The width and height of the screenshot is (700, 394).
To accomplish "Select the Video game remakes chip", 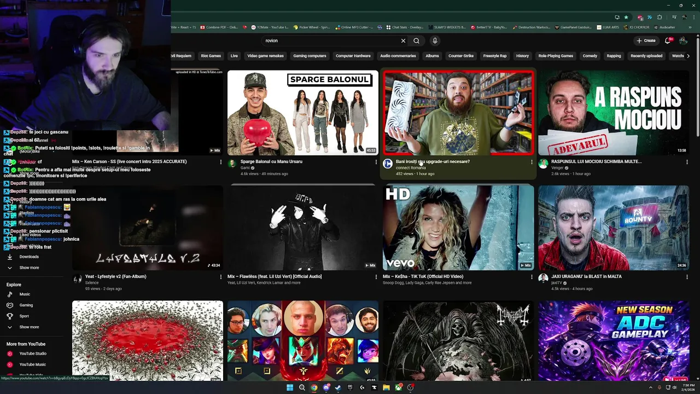I will point(265,56).
